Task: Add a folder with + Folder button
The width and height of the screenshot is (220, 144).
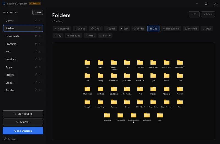Action: tap(208, 14)
